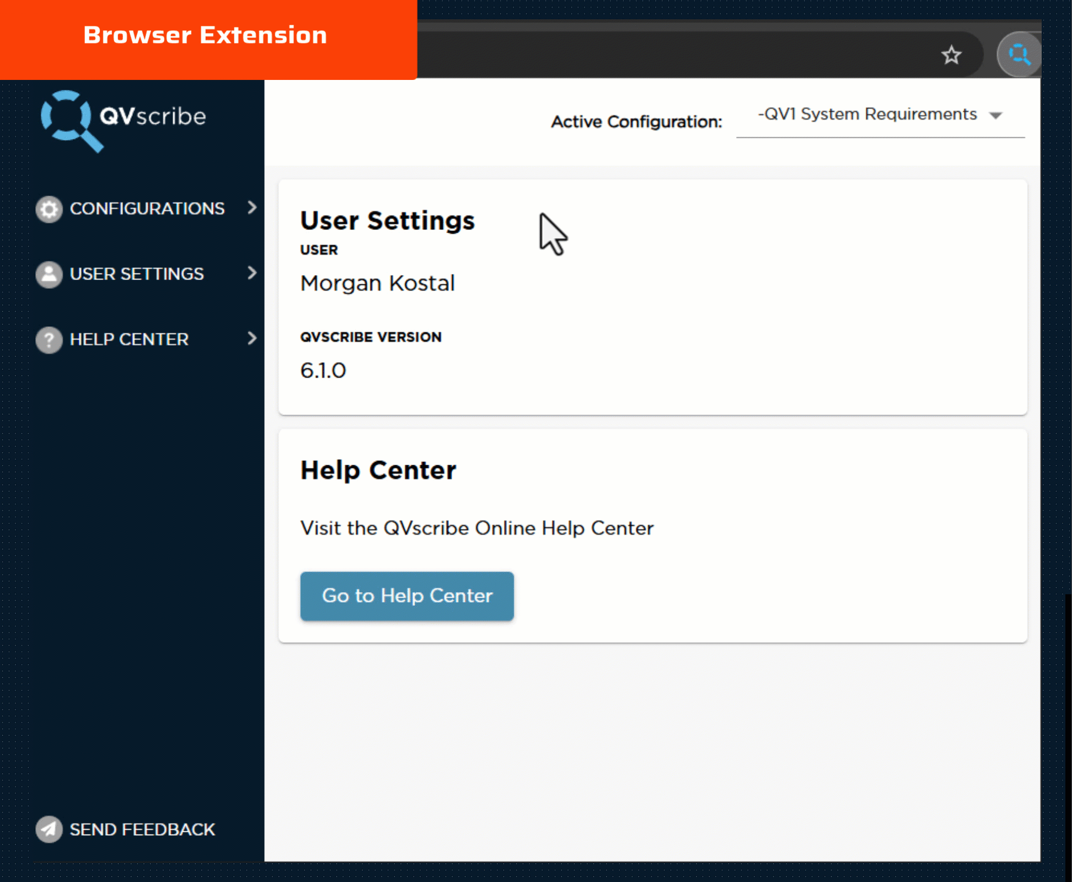Click Visit the QVscribe Online Help Center text
The width and height of the screenshot is (1072, 882).
pos(477,528)
